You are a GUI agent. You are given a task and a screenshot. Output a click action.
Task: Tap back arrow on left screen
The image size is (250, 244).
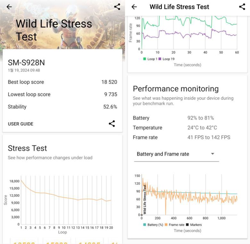tap(9, 7)
